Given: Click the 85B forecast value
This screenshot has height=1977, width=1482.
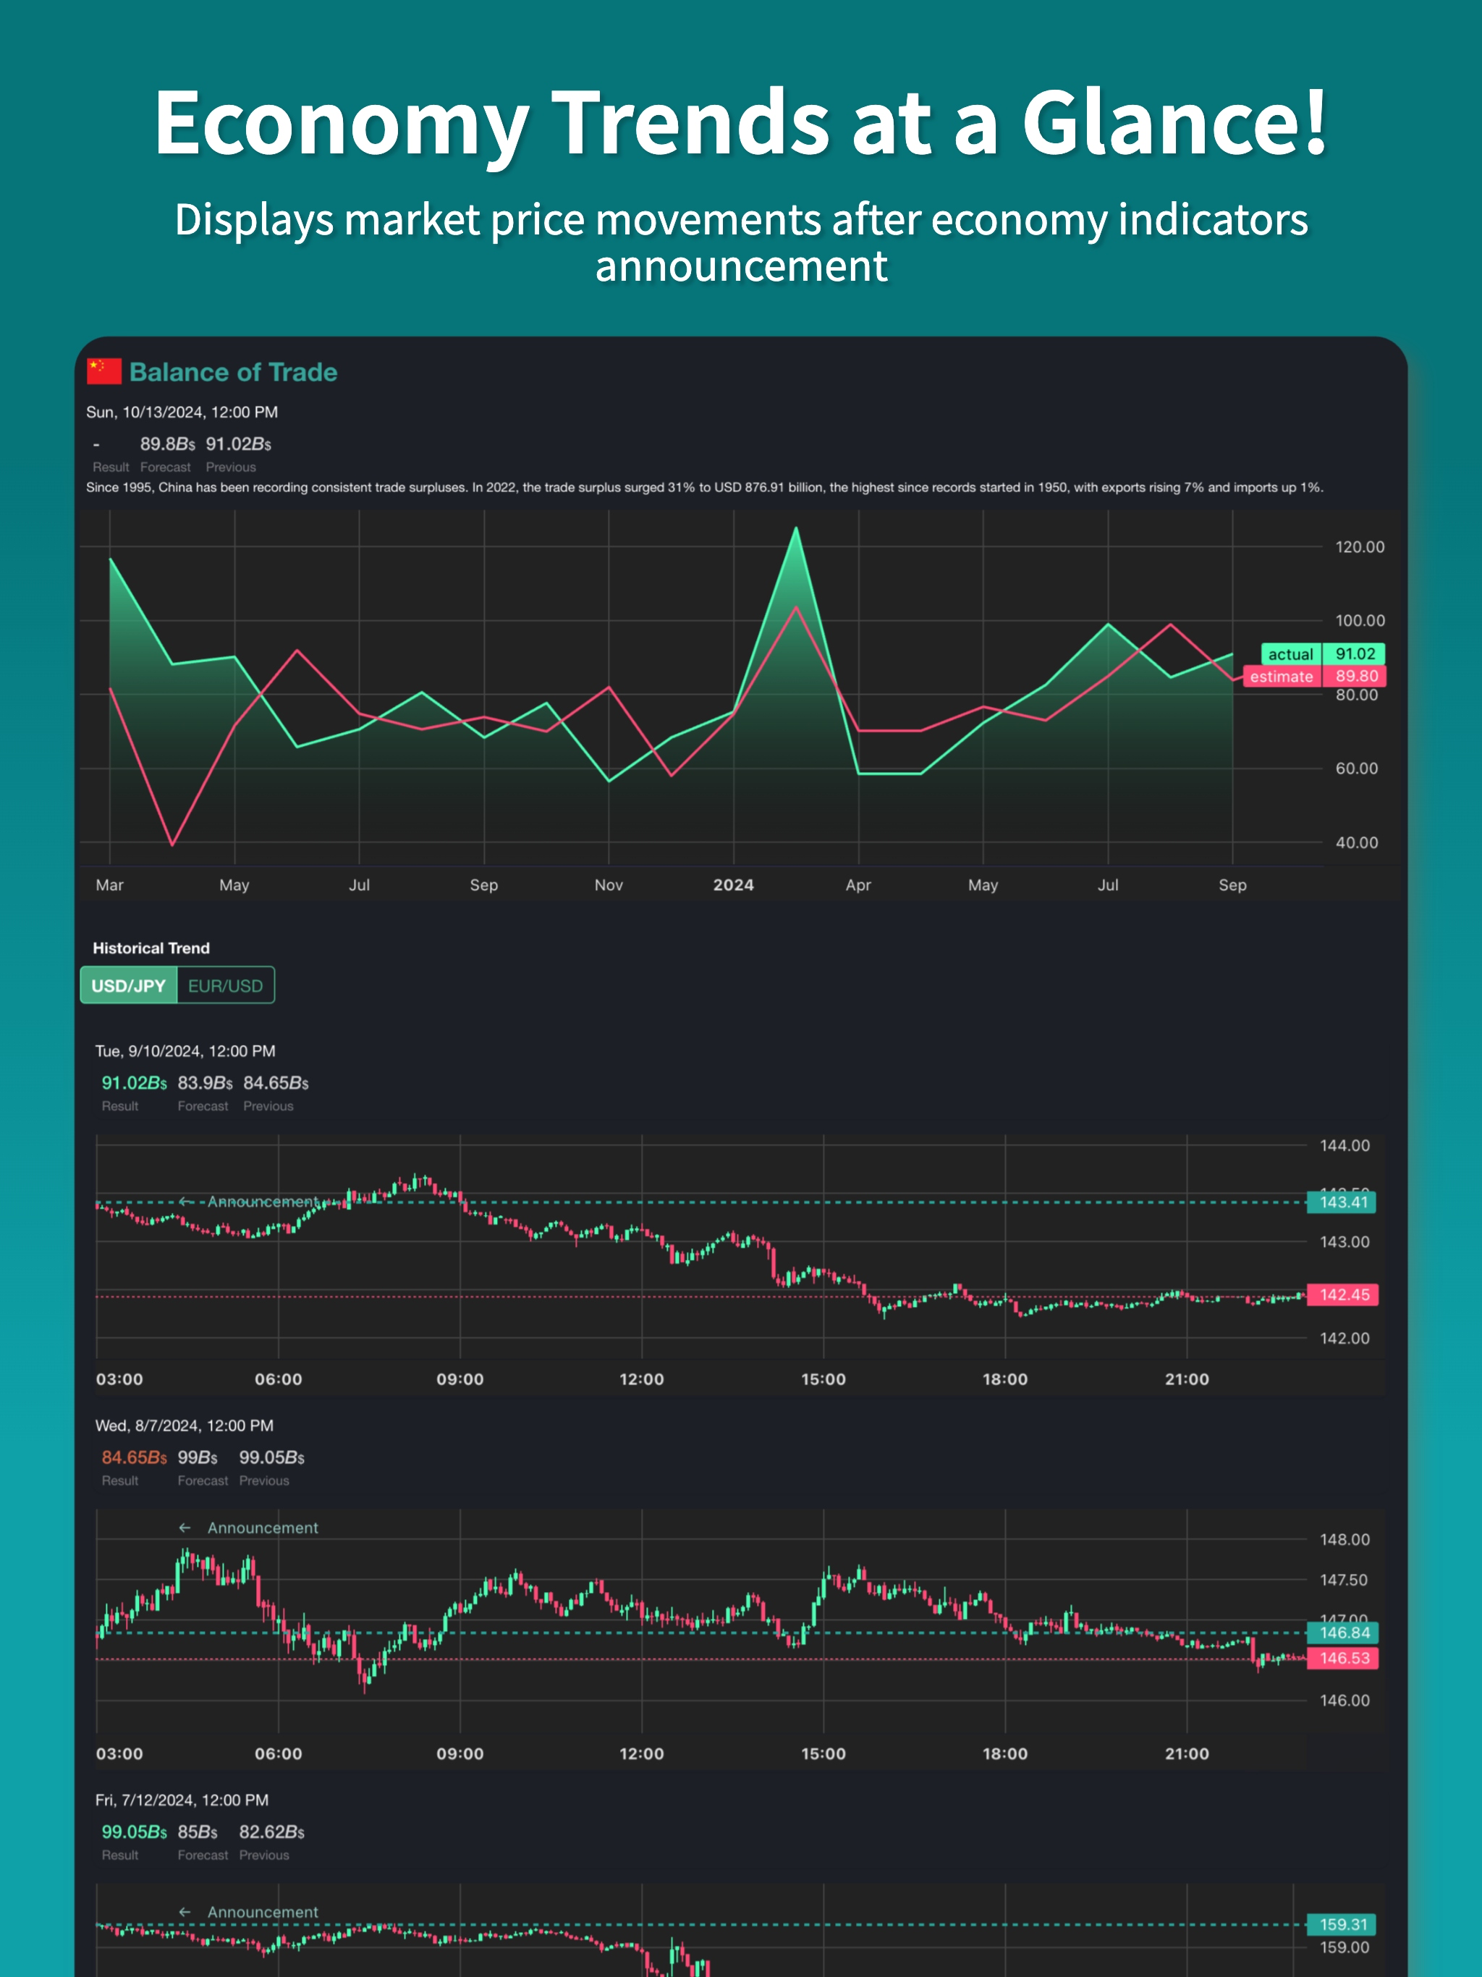Looking at the screenshot, I should (198, 1832).
